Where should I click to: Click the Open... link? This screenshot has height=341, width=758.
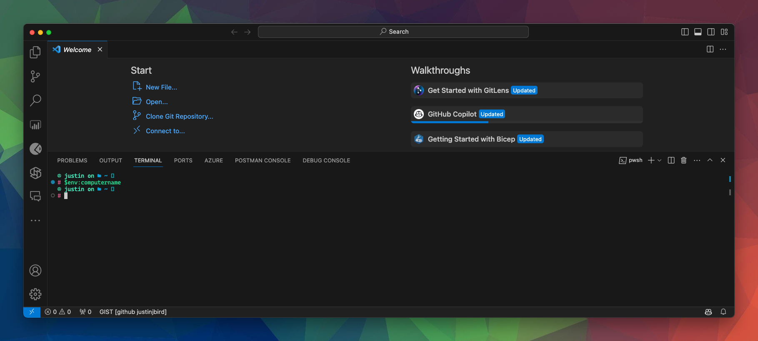click(x=157, y=102)
